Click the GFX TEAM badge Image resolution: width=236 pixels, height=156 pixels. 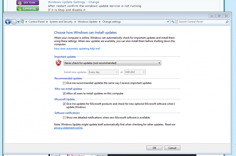28,3
